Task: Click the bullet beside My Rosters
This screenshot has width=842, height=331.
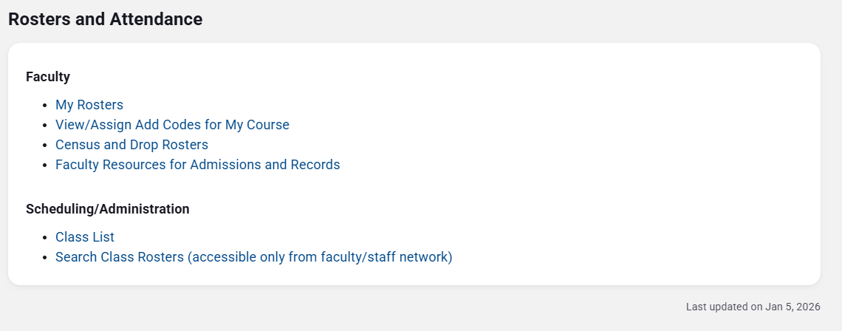Action: (x=45, y=106)
